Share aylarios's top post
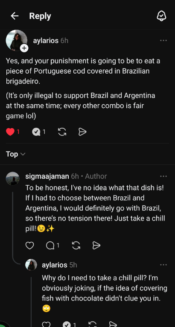 tap(82, 132)
